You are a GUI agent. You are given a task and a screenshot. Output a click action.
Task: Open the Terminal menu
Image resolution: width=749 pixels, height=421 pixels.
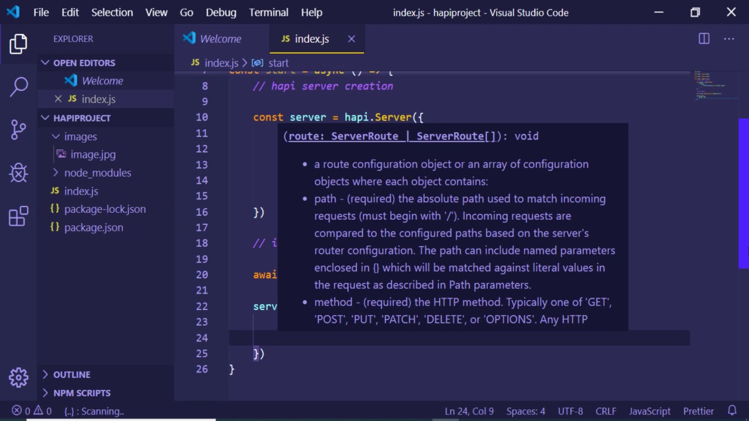click(269, 12)
